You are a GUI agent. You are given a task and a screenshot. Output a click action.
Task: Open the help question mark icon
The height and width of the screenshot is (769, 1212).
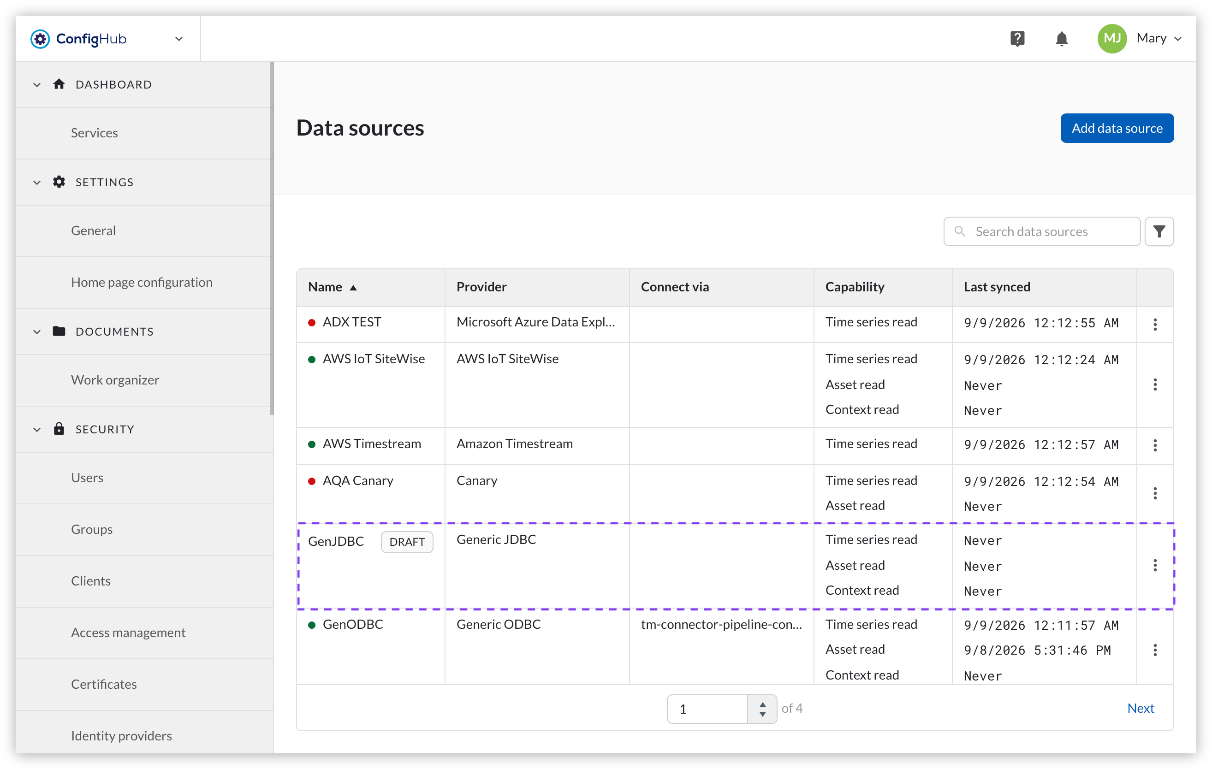[x=1017, y=39]
